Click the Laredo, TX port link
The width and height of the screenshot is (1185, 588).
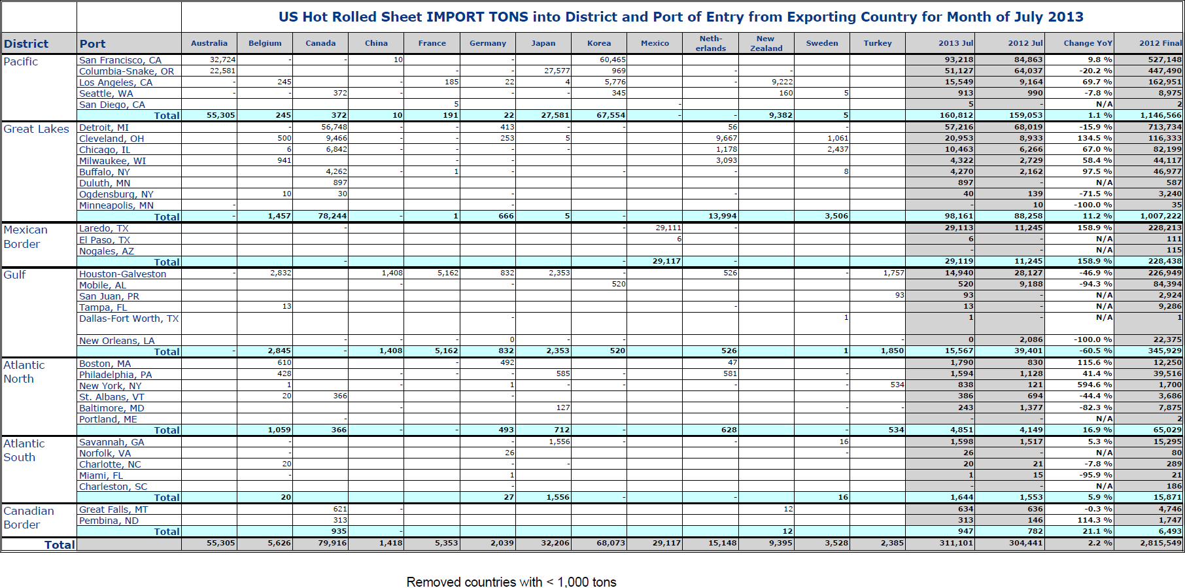[x=103, y=228]
